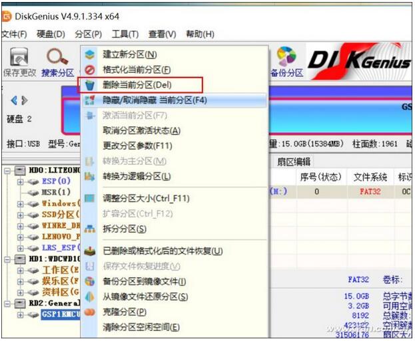415x341 pixels.
Task: Choose 格式化当前分区(F) menu entry
Action: tap(175, 70)
